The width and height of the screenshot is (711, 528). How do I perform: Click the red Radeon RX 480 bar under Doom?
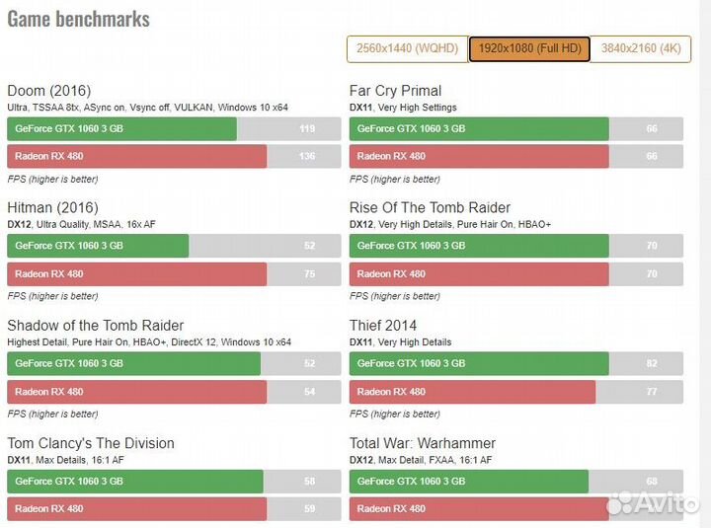136,156
